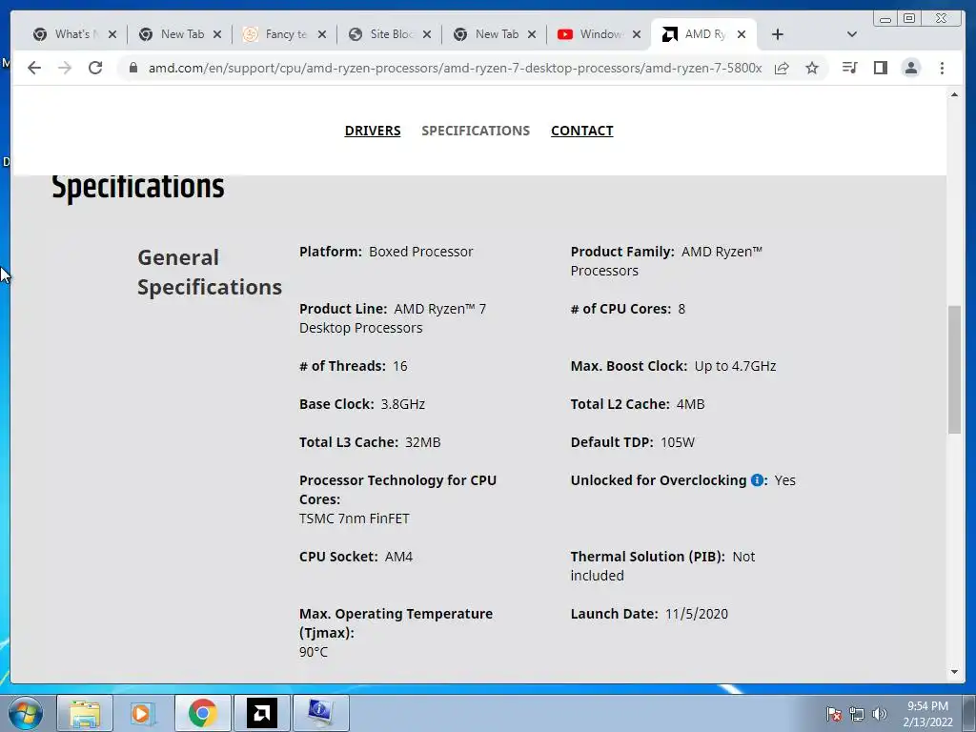Click the General Specifications heading

[209, 272]
